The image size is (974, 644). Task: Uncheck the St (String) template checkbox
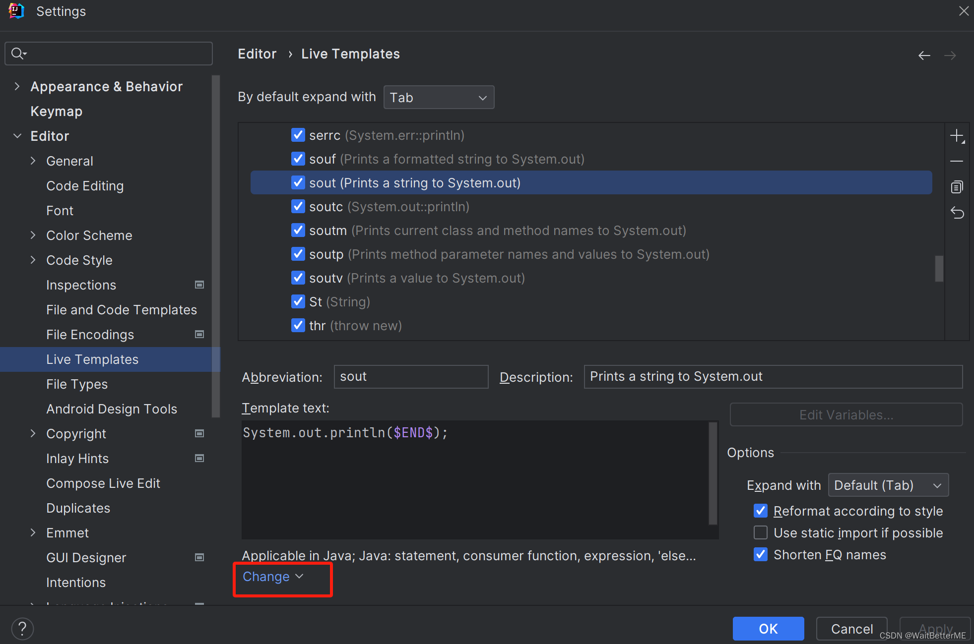click(x=298, y=301)
